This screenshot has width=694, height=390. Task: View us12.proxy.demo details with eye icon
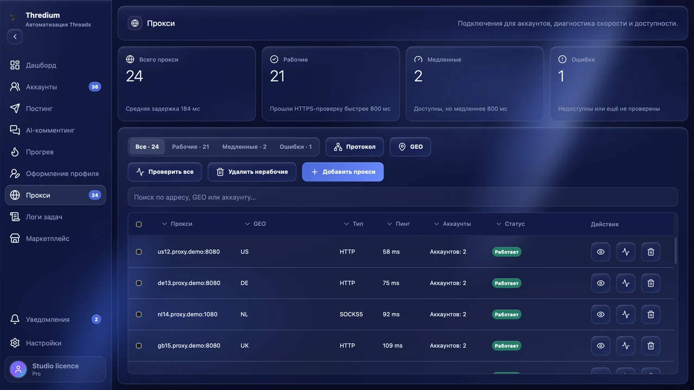tap(601, 252)
